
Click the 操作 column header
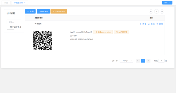point(151,18)
